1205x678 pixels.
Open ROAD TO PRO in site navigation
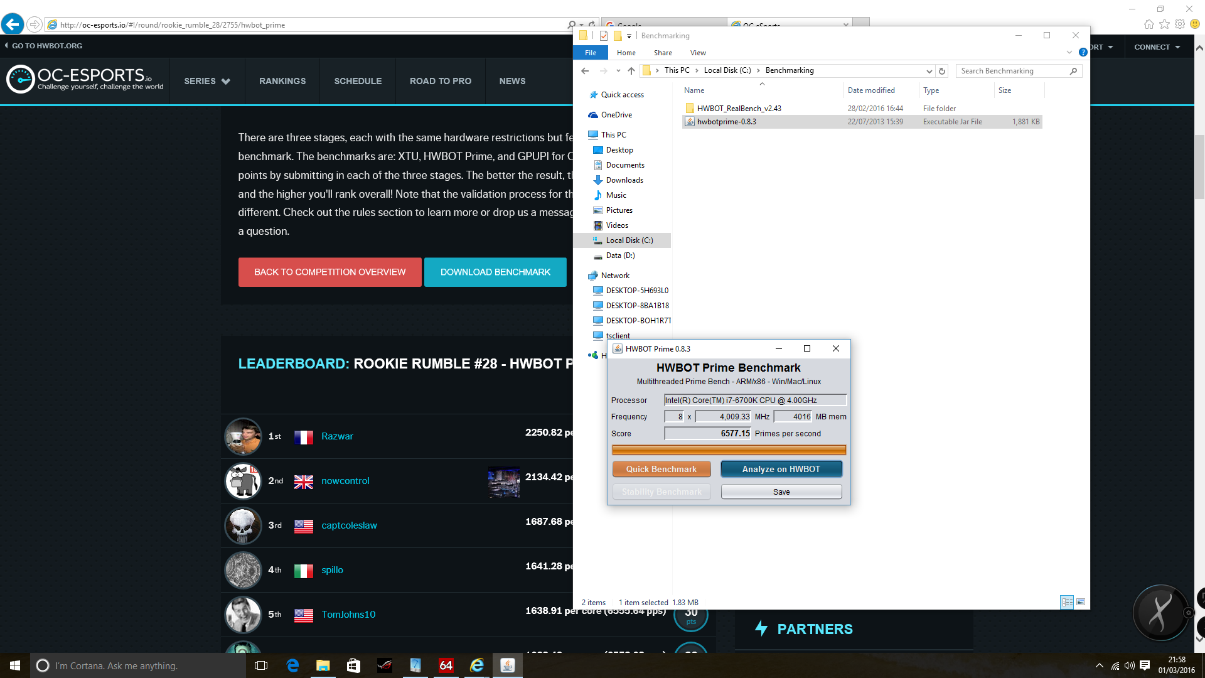(x=441, y=81)
